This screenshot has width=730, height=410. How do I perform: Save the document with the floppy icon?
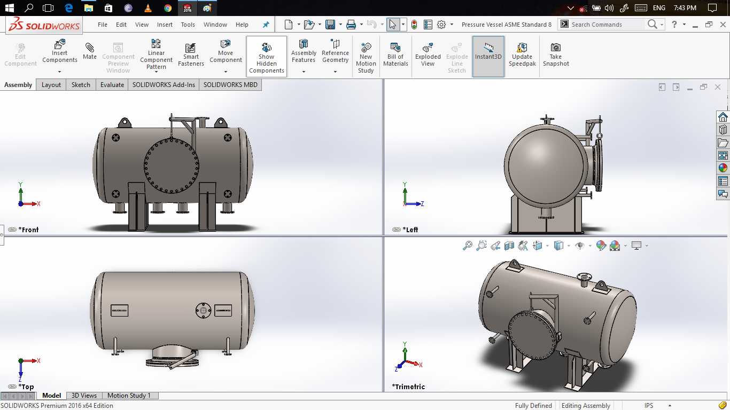click(330, 25)
